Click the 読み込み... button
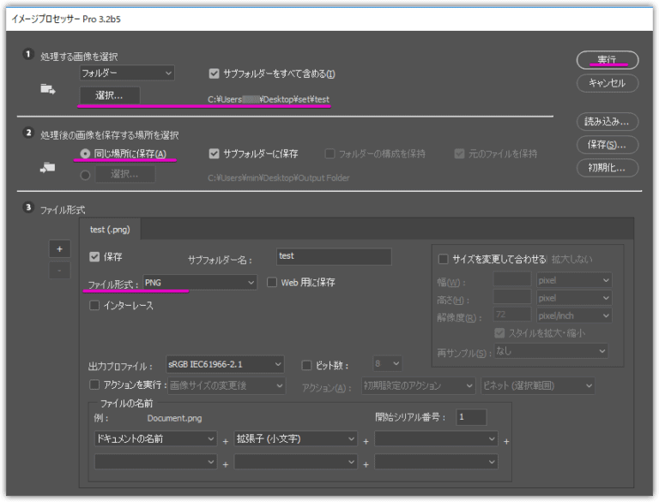659x502 pixels. click(x=607, y=122)
